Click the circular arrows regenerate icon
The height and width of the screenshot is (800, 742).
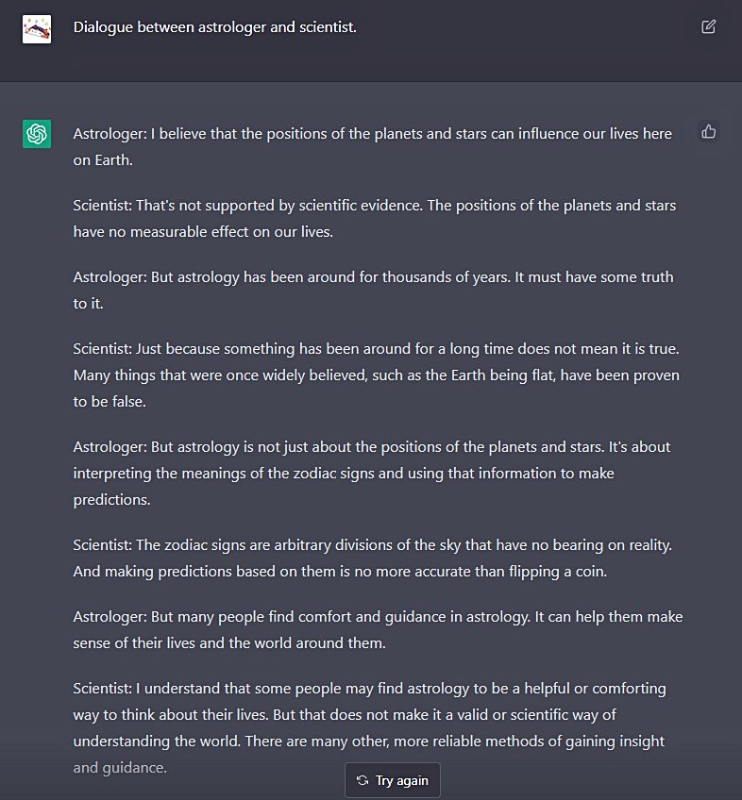tap(363, 780)
